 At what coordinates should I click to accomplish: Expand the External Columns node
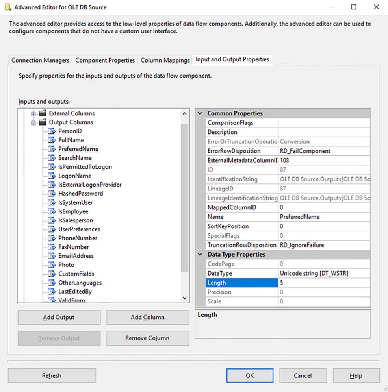pos(33,113)
